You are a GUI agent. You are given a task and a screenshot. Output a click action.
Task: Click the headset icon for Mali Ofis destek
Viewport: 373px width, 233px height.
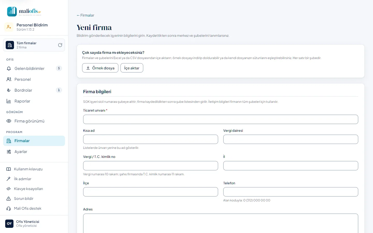click(x=9, y=208)
